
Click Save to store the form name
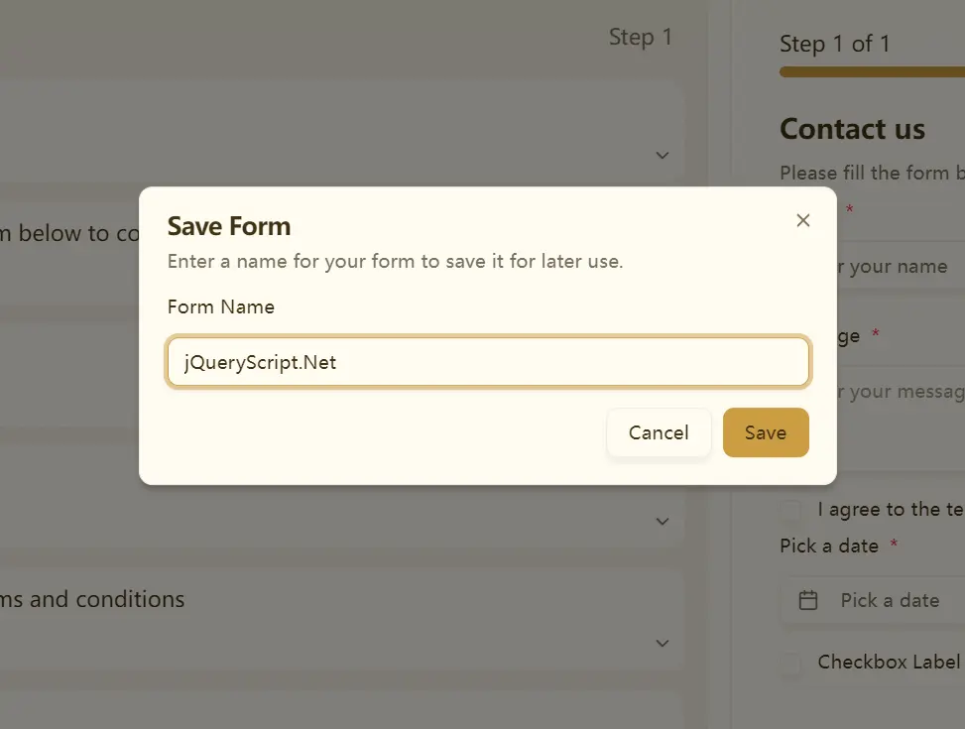pos(765,432)
